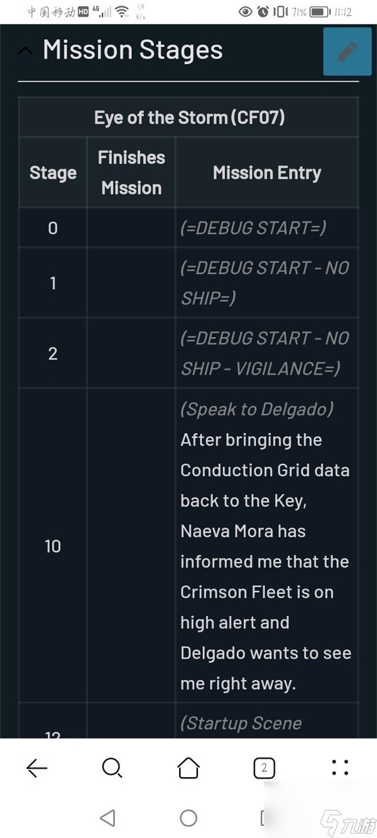Tap the battery indicator in status bar
377x838 pixels.
click(x=320, y=12)
